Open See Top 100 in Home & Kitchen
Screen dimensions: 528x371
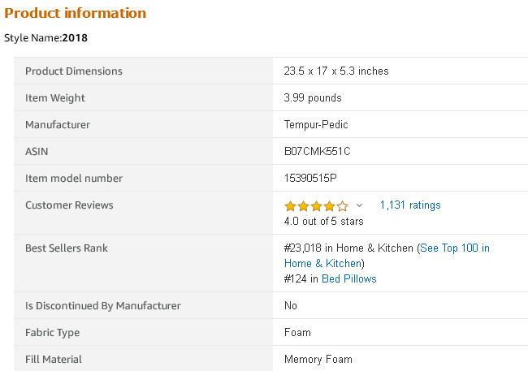click(x=387, y=256)
